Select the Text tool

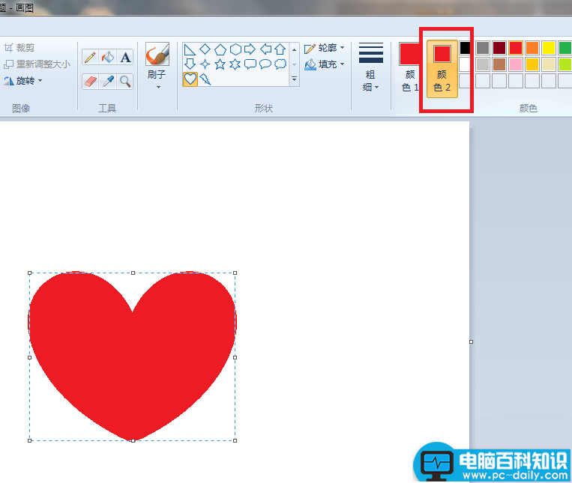tap(125, 58)
